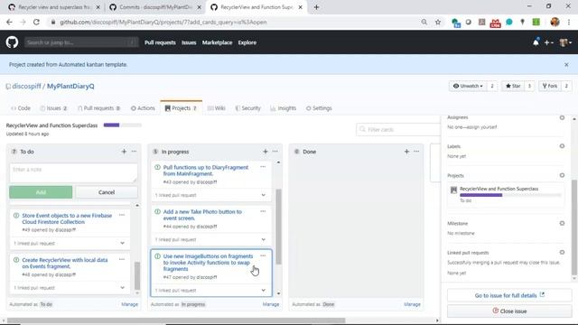
Task: Dismiss the kanban template banner
Action: 566,64
